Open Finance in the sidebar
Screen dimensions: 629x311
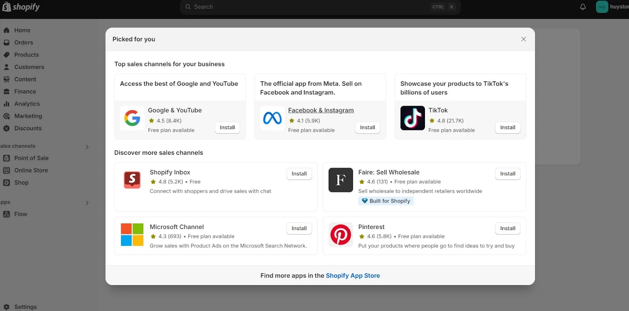(25, 91)
